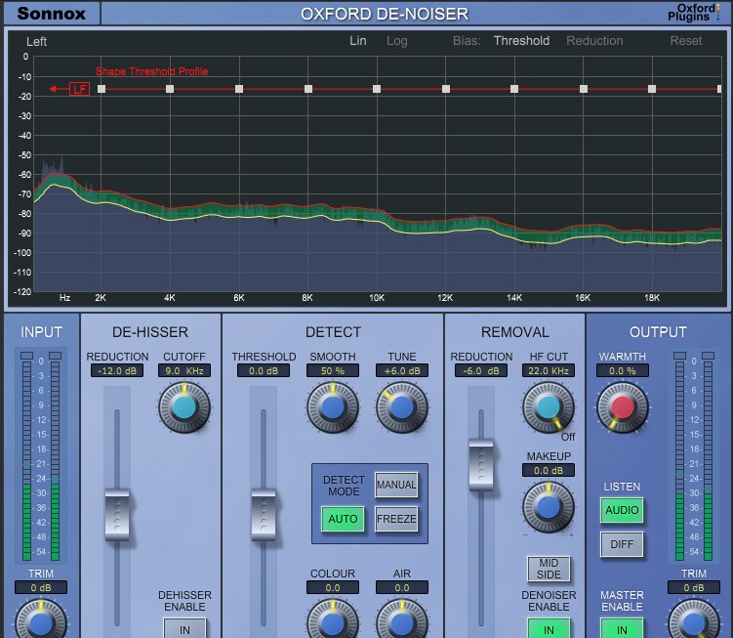Click the LF threshold profile handle

click(x=79, y=89)
